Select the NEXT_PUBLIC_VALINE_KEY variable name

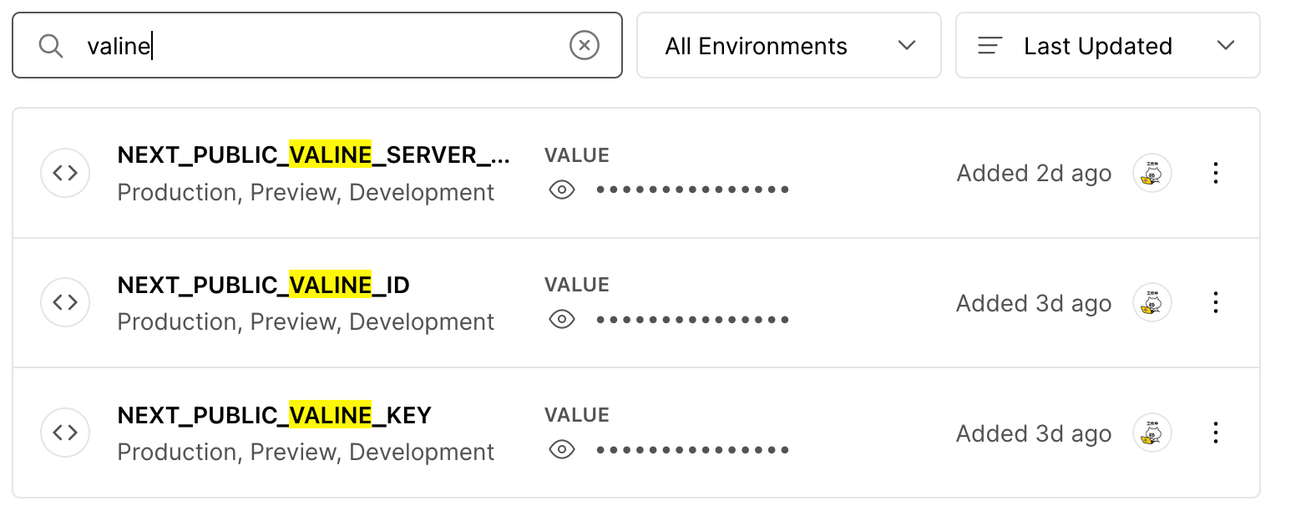click(275, 415)
